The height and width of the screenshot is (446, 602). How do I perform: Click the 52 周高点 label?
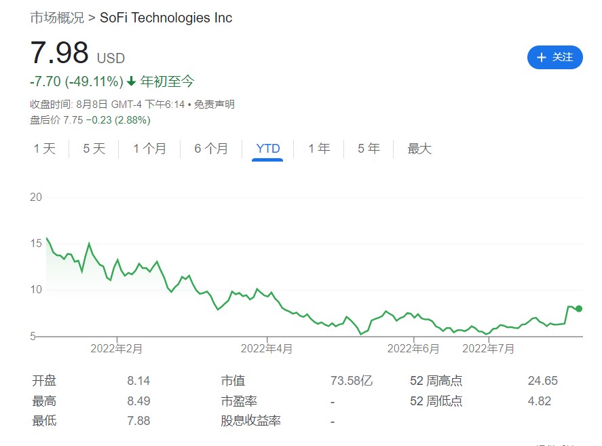tap(436, 381)
